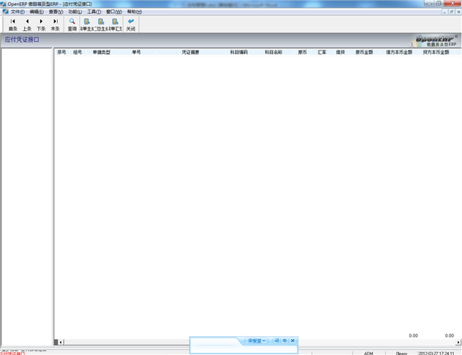462x355 pixels.
Task: Click the horizontal scrollbar left arrow
Action: [x=62, y=342]
